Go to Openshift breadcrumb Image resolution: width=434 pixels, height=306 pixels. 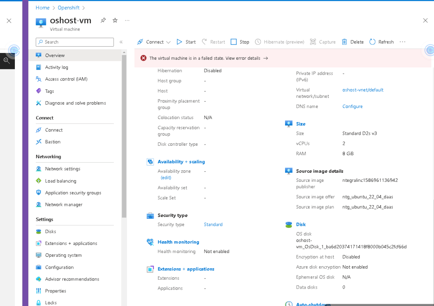pyautogui.click(x=69, y=8)
